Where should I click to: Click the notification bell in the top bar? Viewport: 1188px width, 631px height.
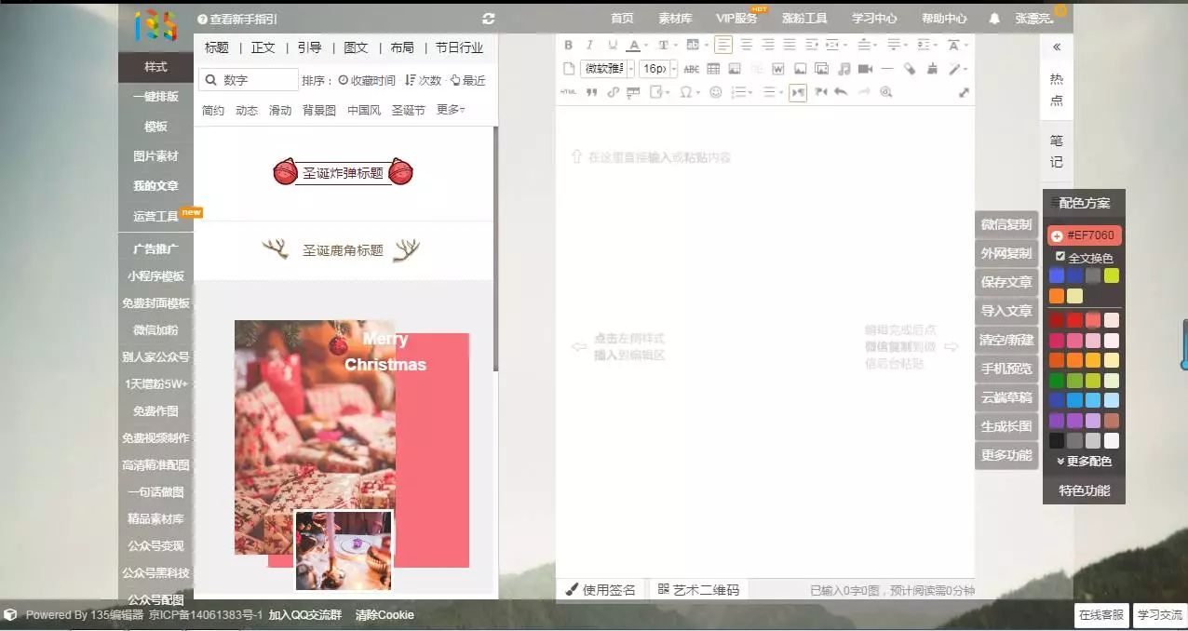pos(993,18)
